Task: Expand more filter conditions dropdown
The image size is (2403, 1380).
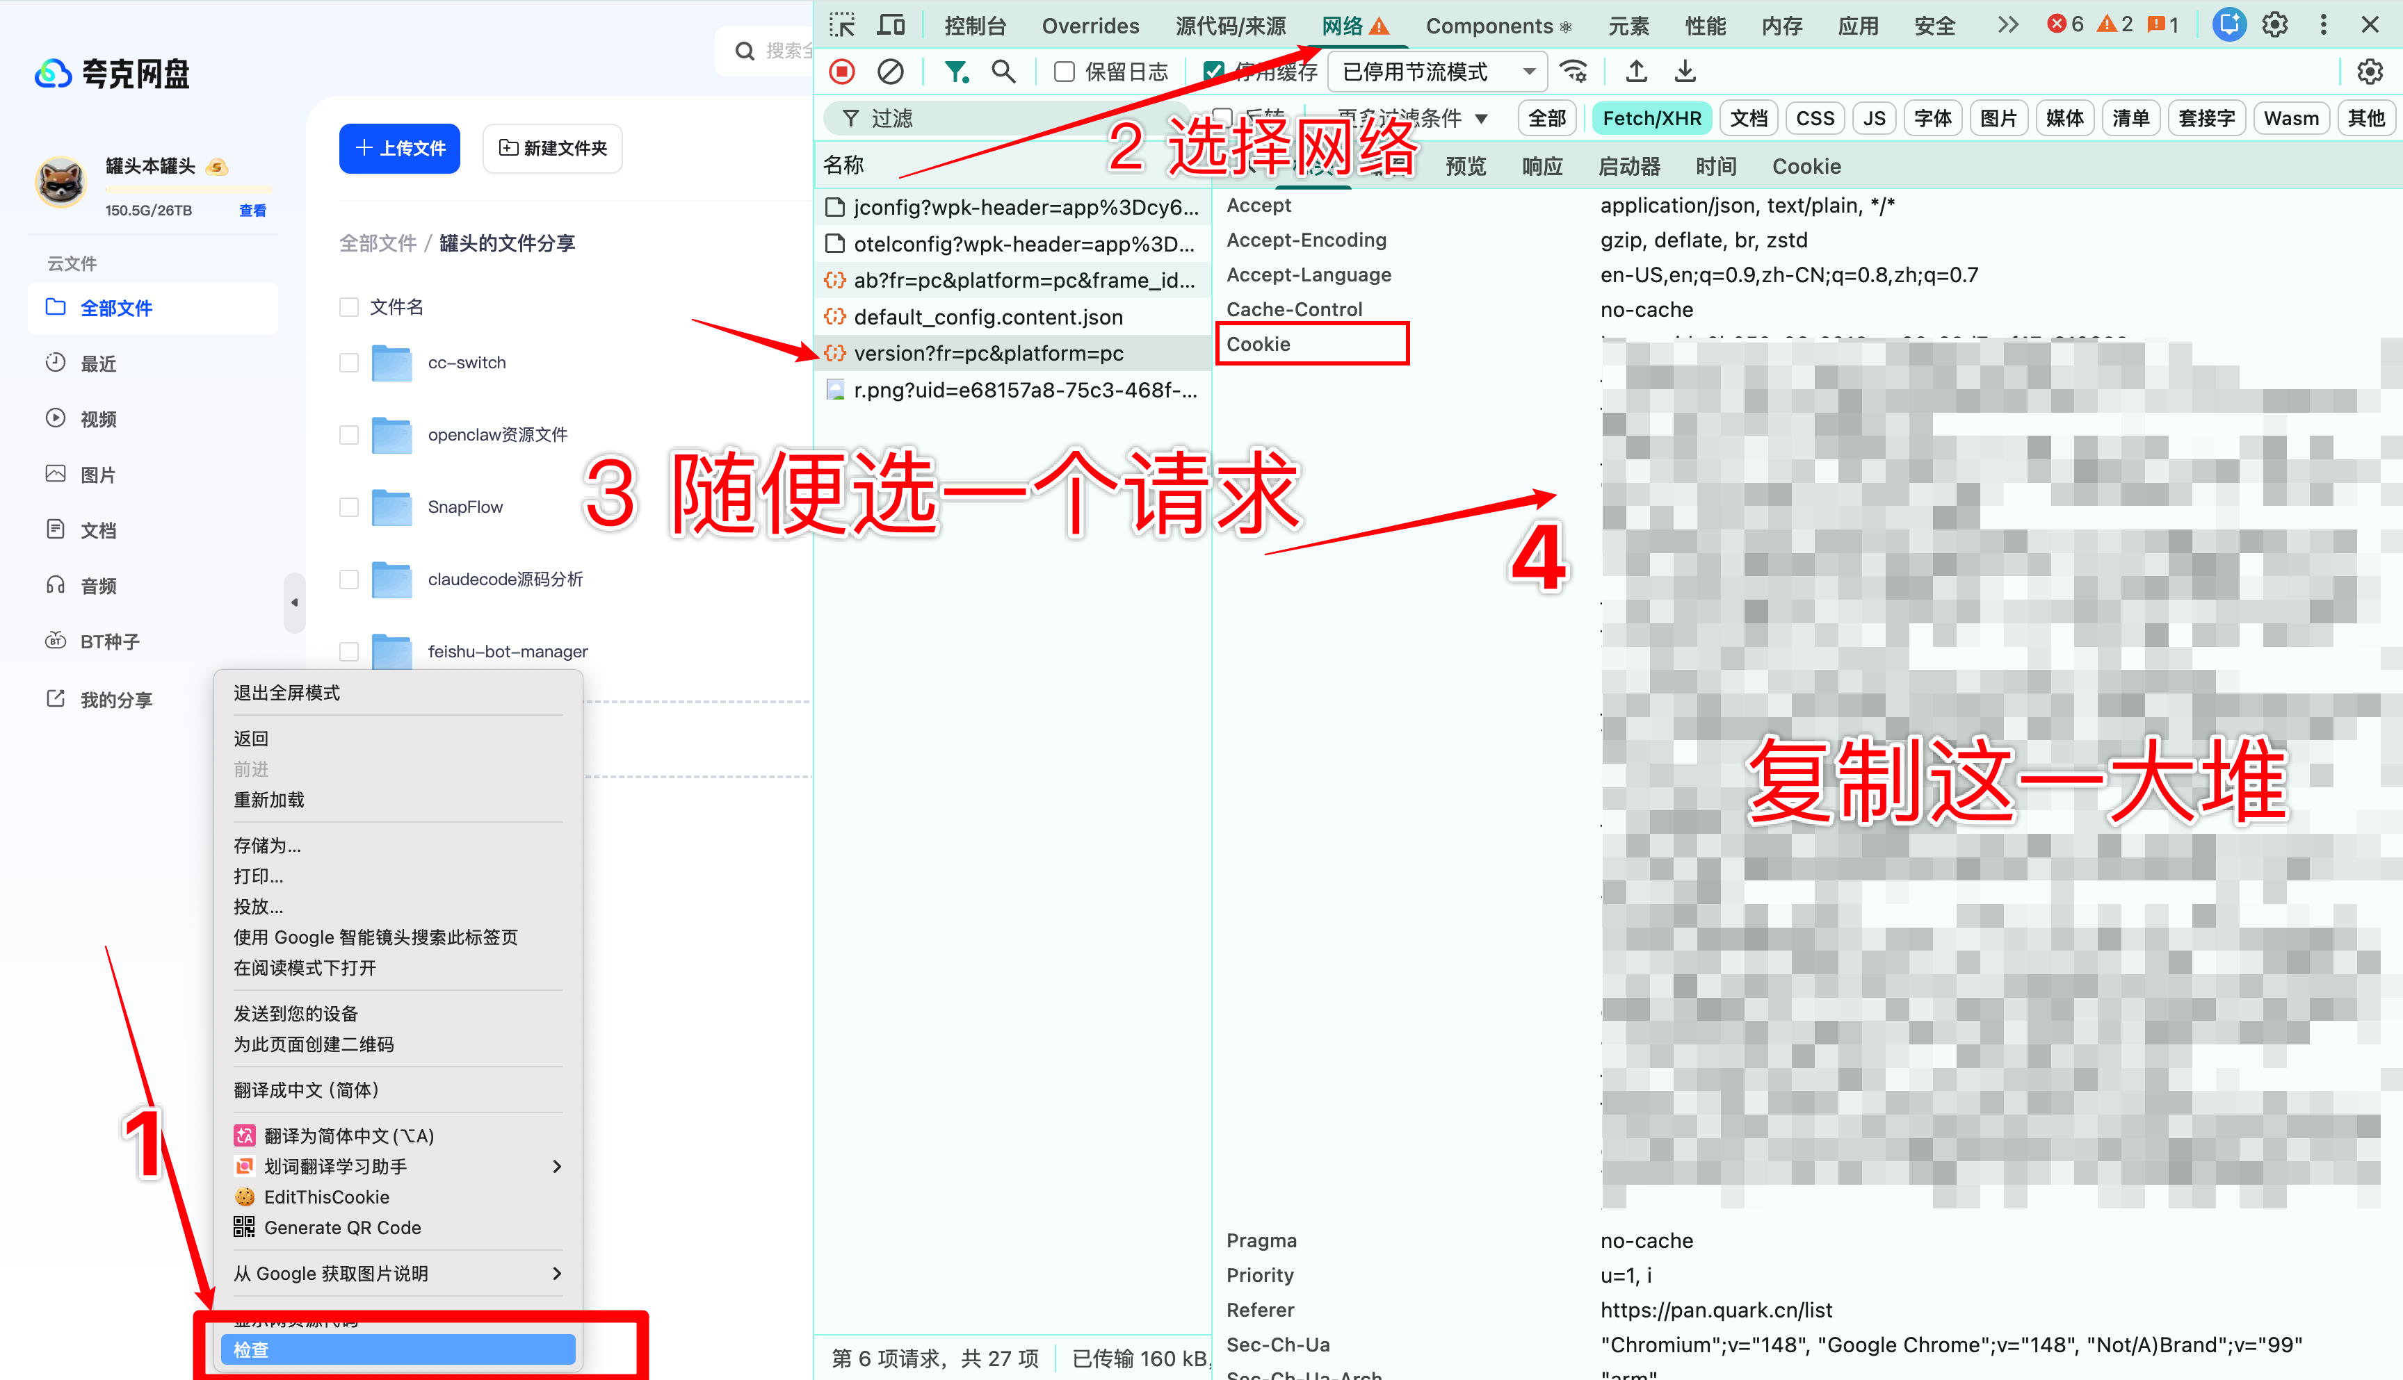Action: 1412,119
